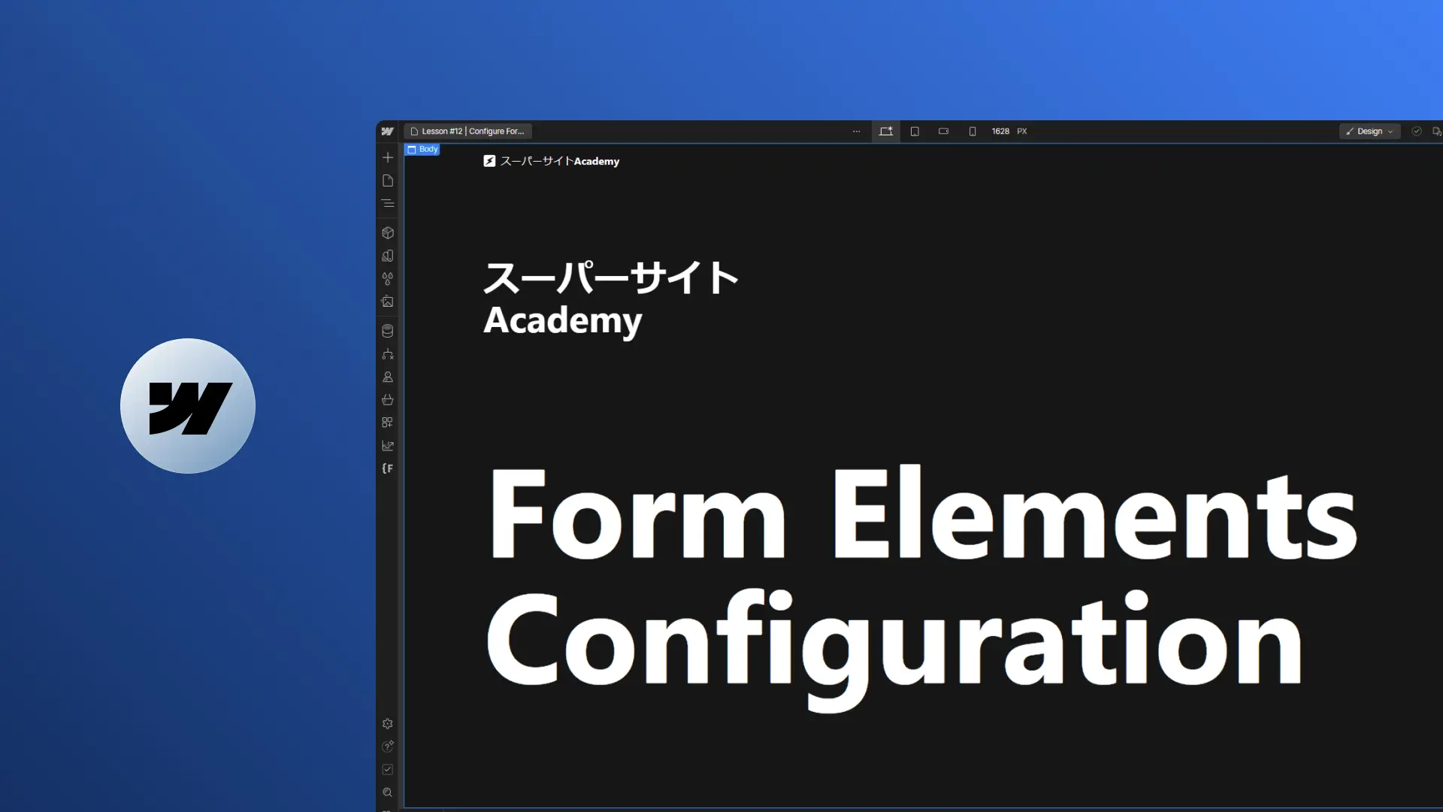The image size is (1443, 812).
Task: Open the Logic flows panel
Action: coord(388,354)
